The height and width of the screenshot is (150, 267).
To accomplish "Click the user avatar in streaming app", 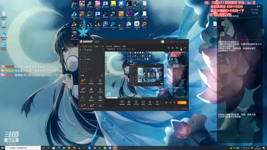I will click(163, 42).
